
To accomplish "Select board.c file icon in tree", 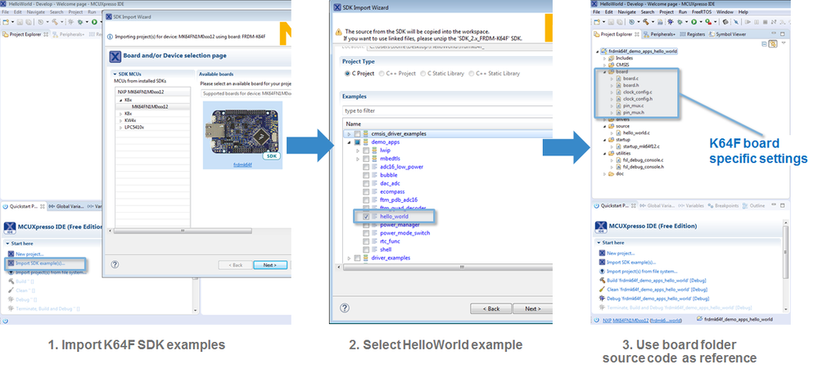I will click(619, 79).
